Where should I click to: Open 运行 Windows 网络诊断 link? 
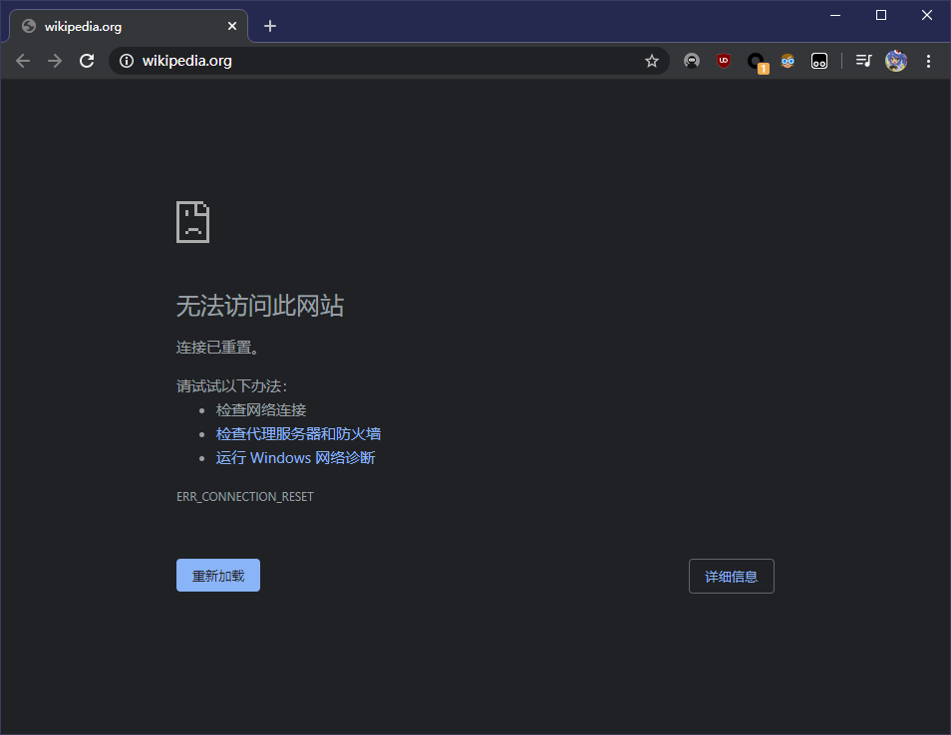[295, 457]
